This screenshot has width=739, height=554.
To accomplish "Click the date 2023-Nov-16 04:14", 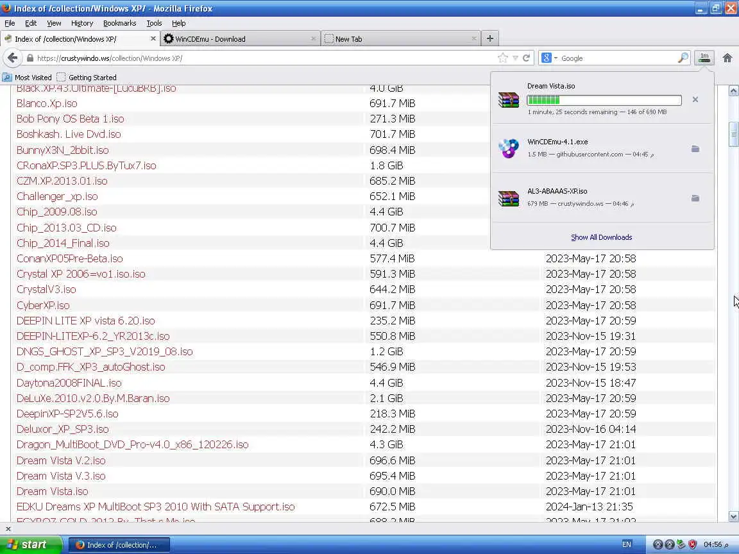I will click(591, 429).
